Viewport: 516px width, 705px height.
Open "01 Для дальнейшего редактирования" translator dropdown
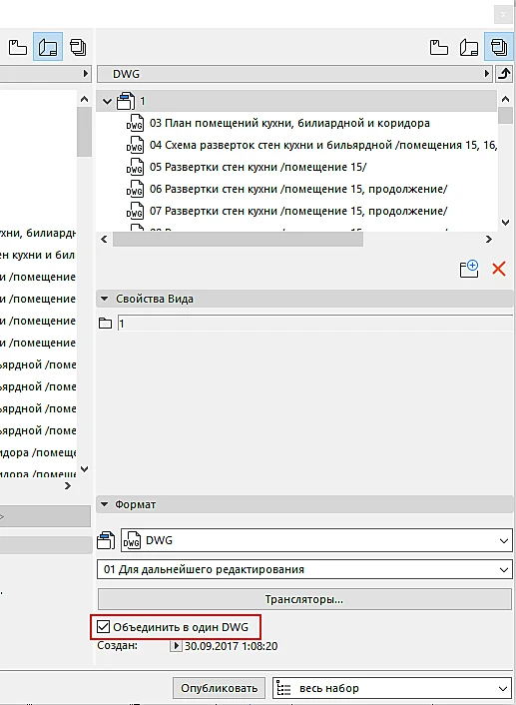tap(304, 569)
